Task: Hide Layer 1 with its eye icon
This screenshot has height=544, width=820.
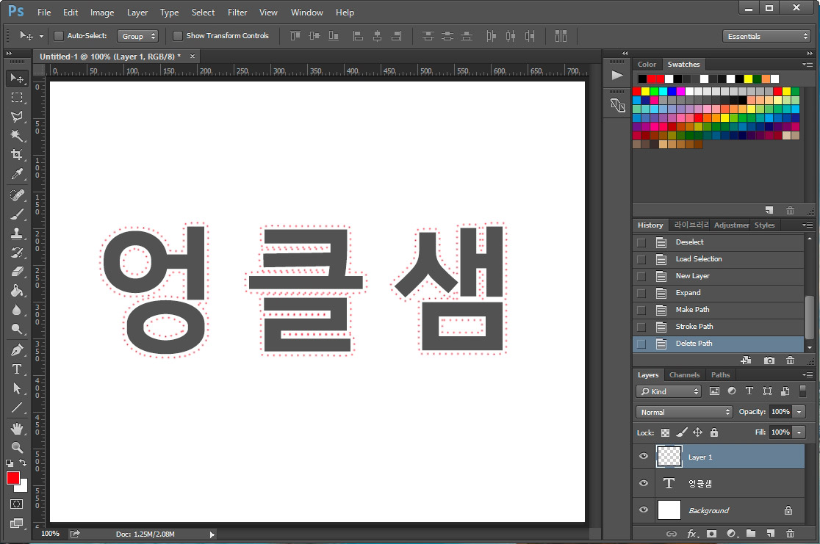Action: 644,456
